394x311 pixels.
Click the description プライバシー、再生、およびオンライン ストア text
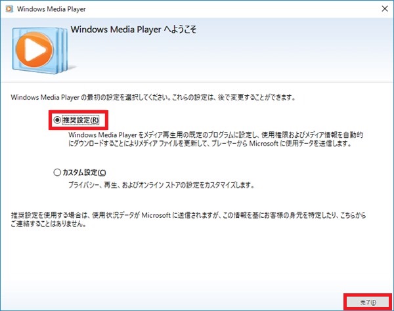162,185
